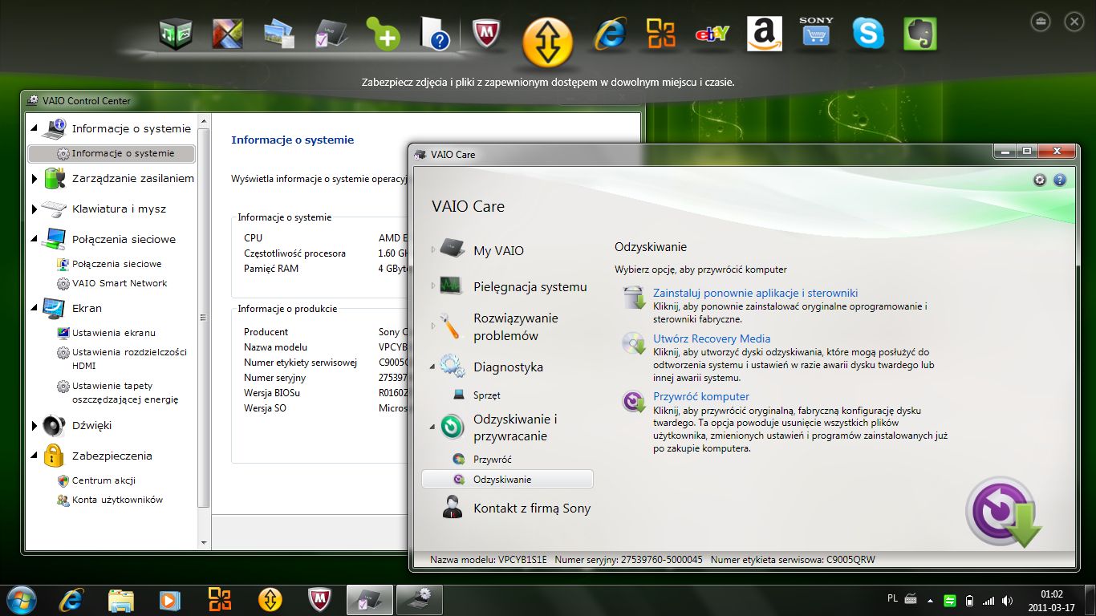Collapse the Diagnostyka section
The image size is (1096, 616).
tap(434, 367)
